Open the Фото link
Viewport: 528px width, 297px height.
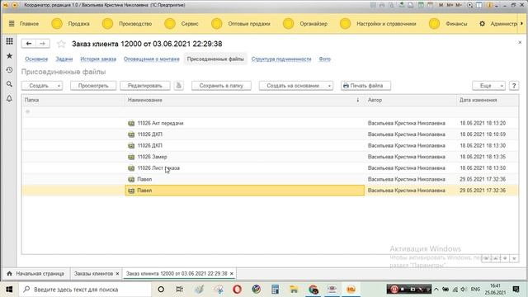click(324, 59)
